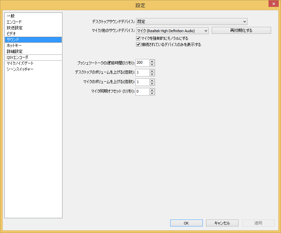Click the mic sync offset field
The width and height of the screenshot is (281, 233).
coord(142,92)
